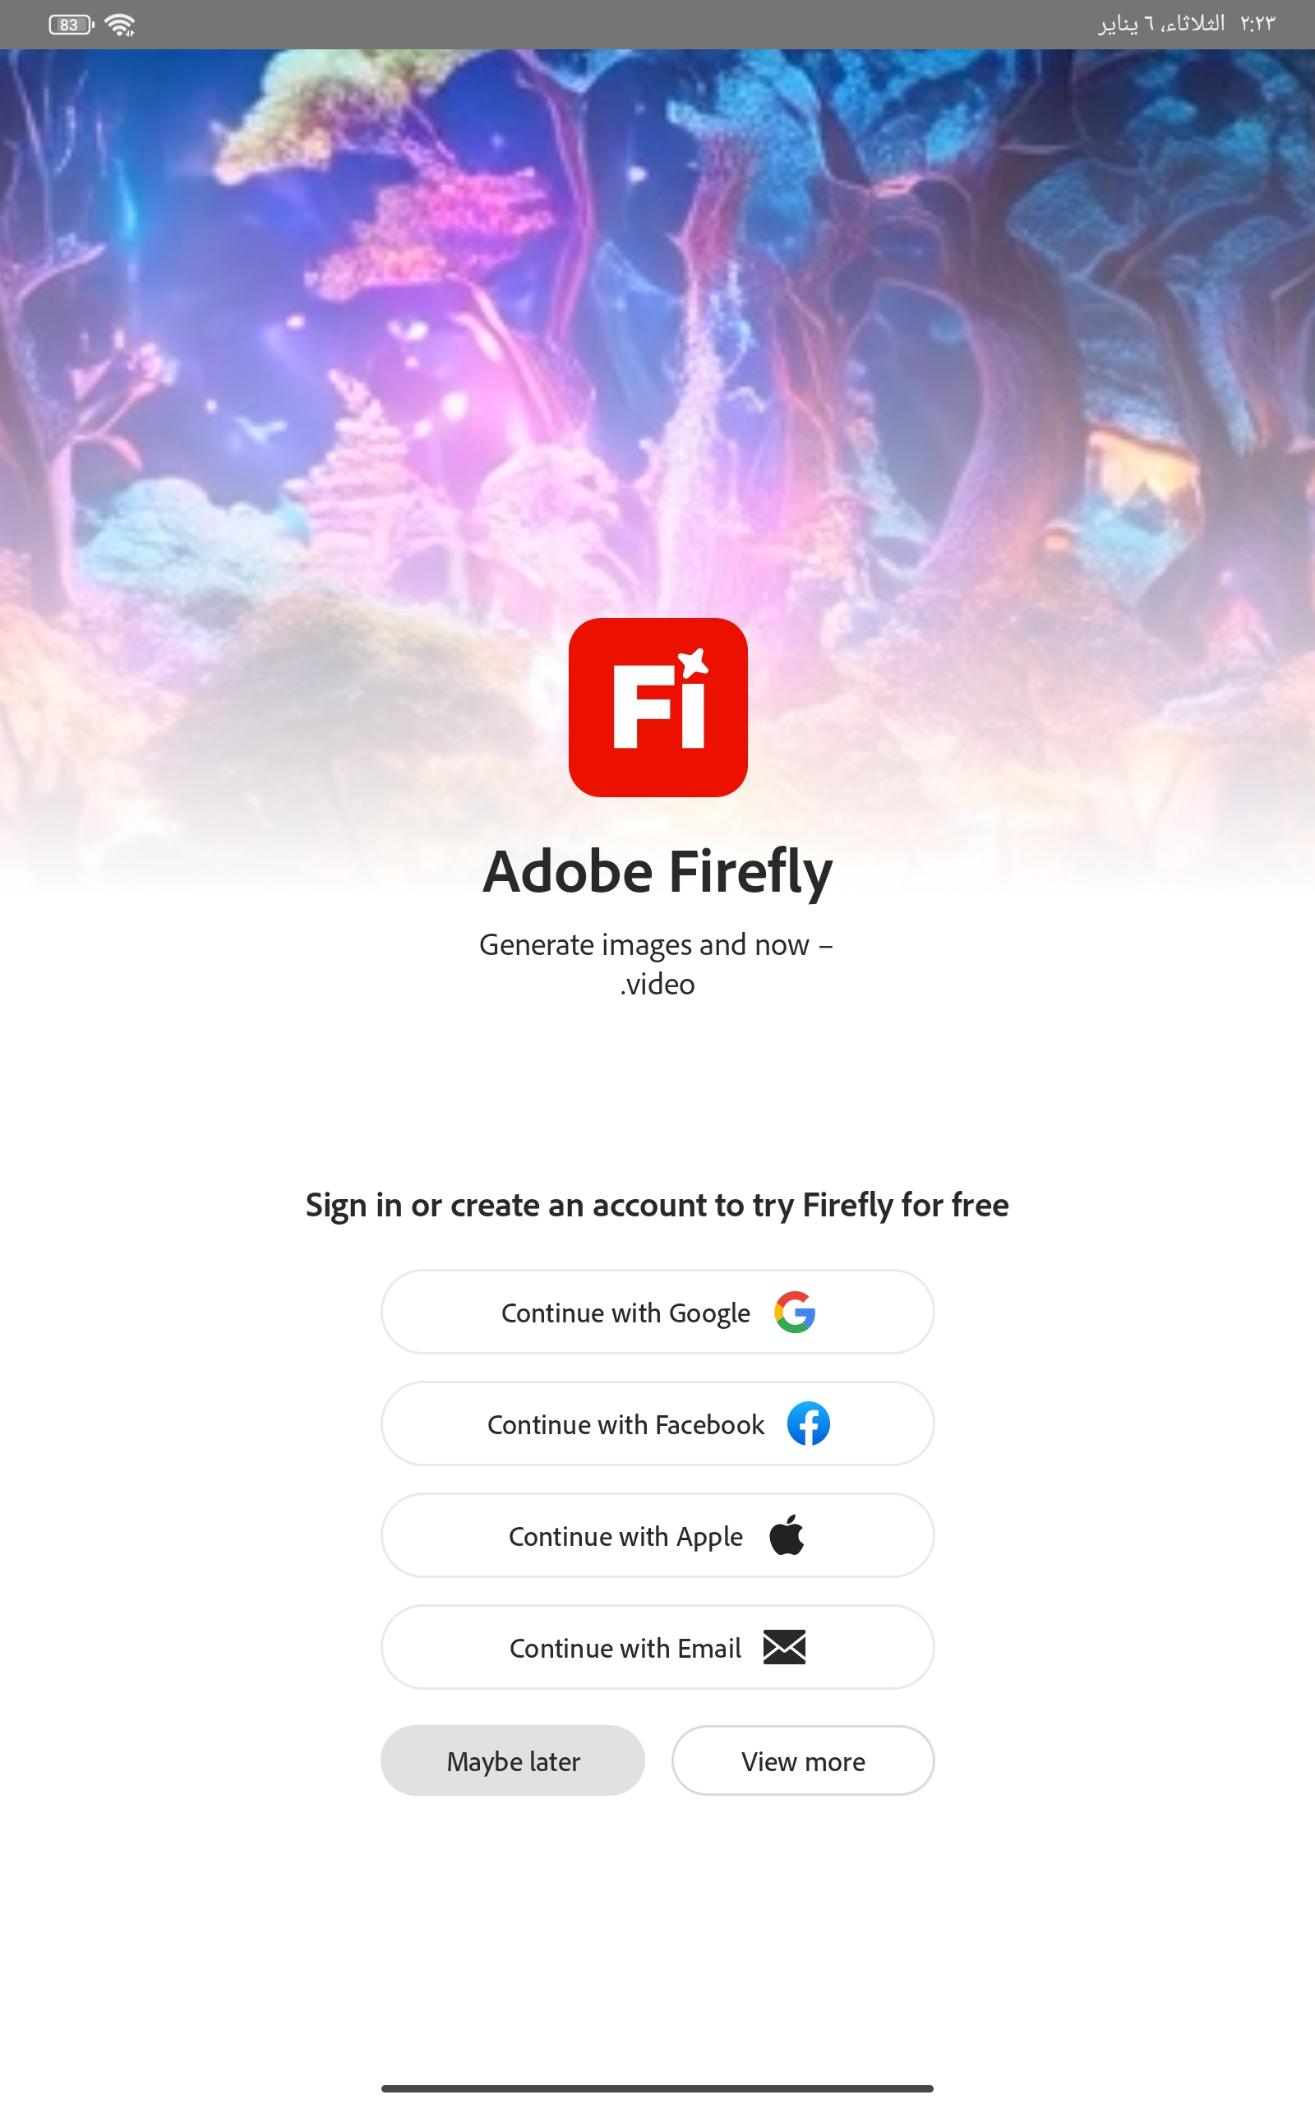Image resolution: width=1315 pixels, height=2104 pixels.
Task: Tap the Wi-Fi icon in status bar
Action: (119, 24)
